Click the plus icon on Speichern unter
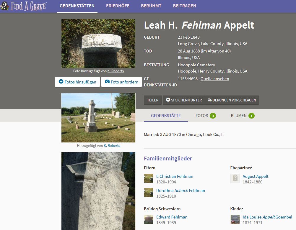 point(168,100)
